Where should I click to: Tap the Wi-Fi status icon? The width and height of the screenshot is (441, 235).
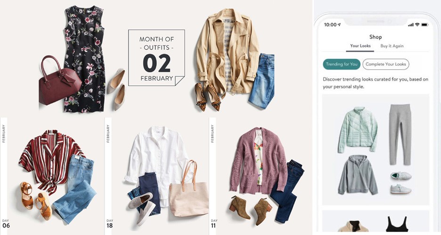point(417,25)
